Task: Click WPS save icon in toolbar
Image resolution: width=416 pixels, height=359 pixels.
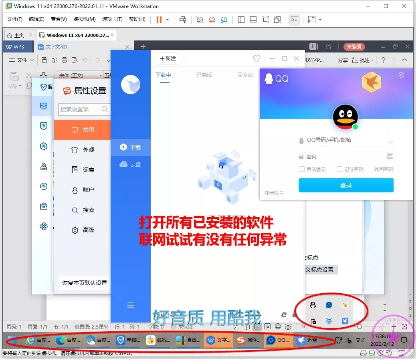Action: pos(44,60)
